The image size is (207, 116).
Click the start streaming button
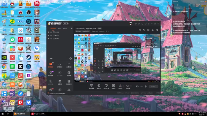(153, 86)
